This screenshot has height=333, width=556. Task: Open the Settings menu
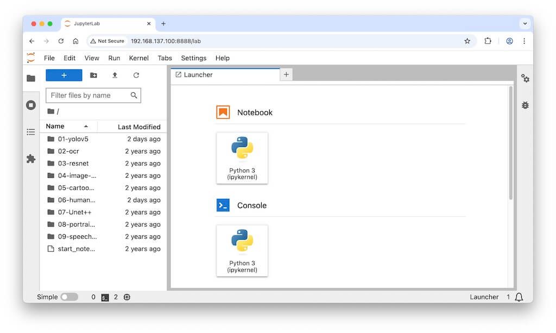tap(193, 58)
